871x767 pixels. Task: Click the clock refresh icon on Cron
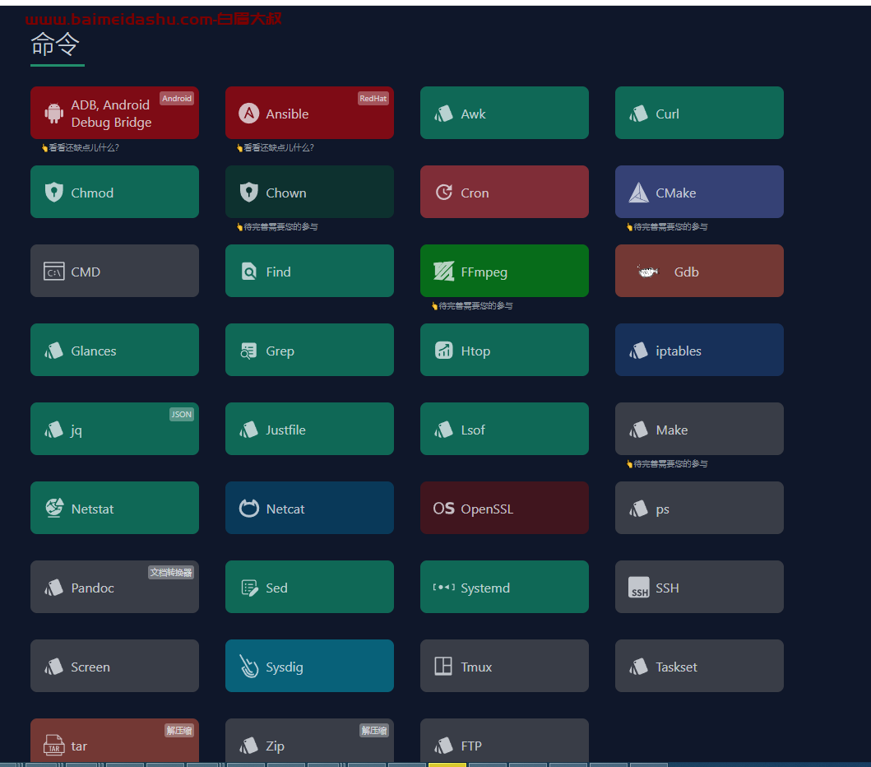point(444,193)
